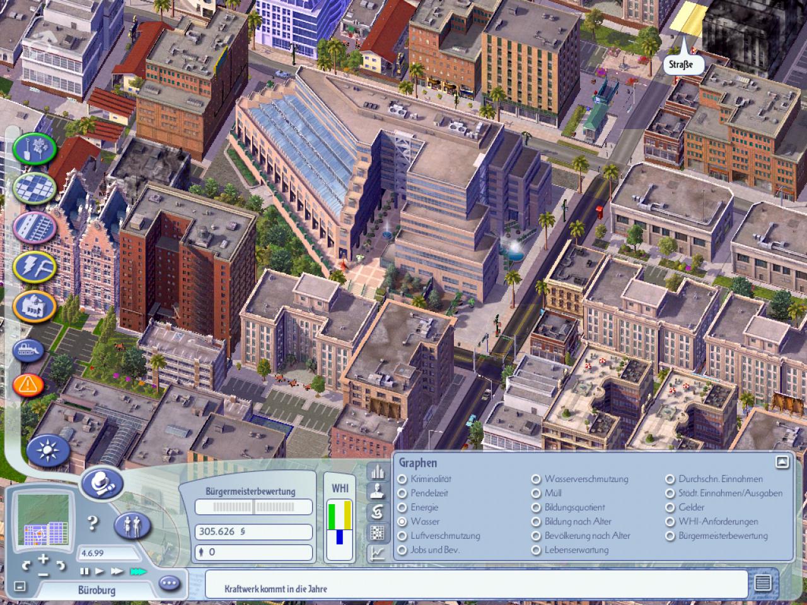Set simulation to fastest cheetah speed

(137, 572)
